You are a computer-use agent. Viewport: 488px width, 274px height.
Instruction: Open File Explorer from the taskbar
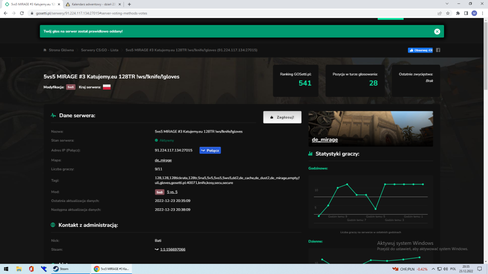[x=19, y=269]
